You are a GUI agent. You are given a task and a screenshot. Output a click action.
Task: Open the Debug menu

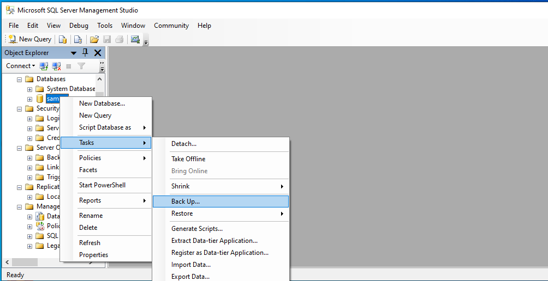[79, 26]
